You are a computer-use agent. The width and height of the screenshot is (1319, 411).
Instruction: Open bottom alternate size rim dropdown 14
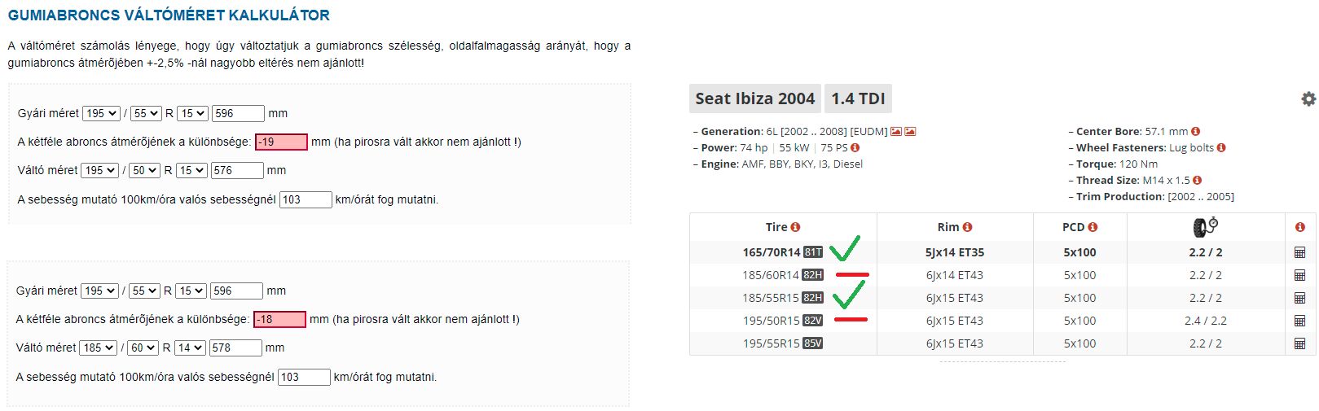pos(191,348)
